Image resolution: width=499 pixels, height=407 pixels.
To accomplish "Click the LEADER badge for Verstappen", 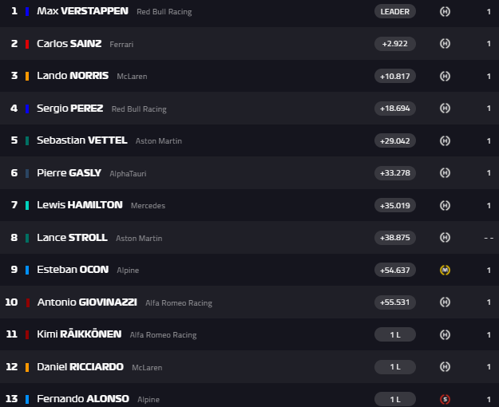I will click(395, 11).
